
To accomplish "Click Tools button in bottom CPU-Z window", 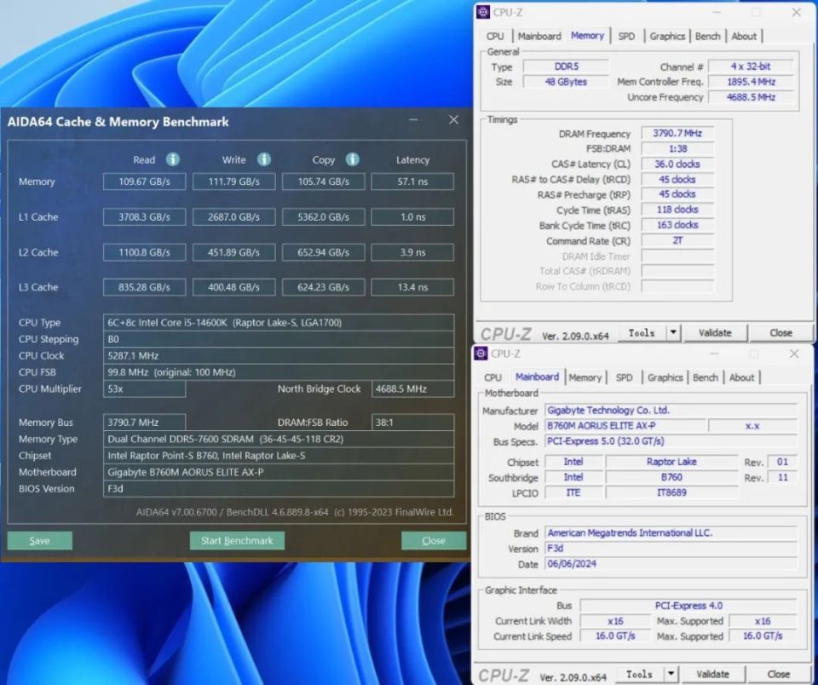I will (x=640, y=674).
